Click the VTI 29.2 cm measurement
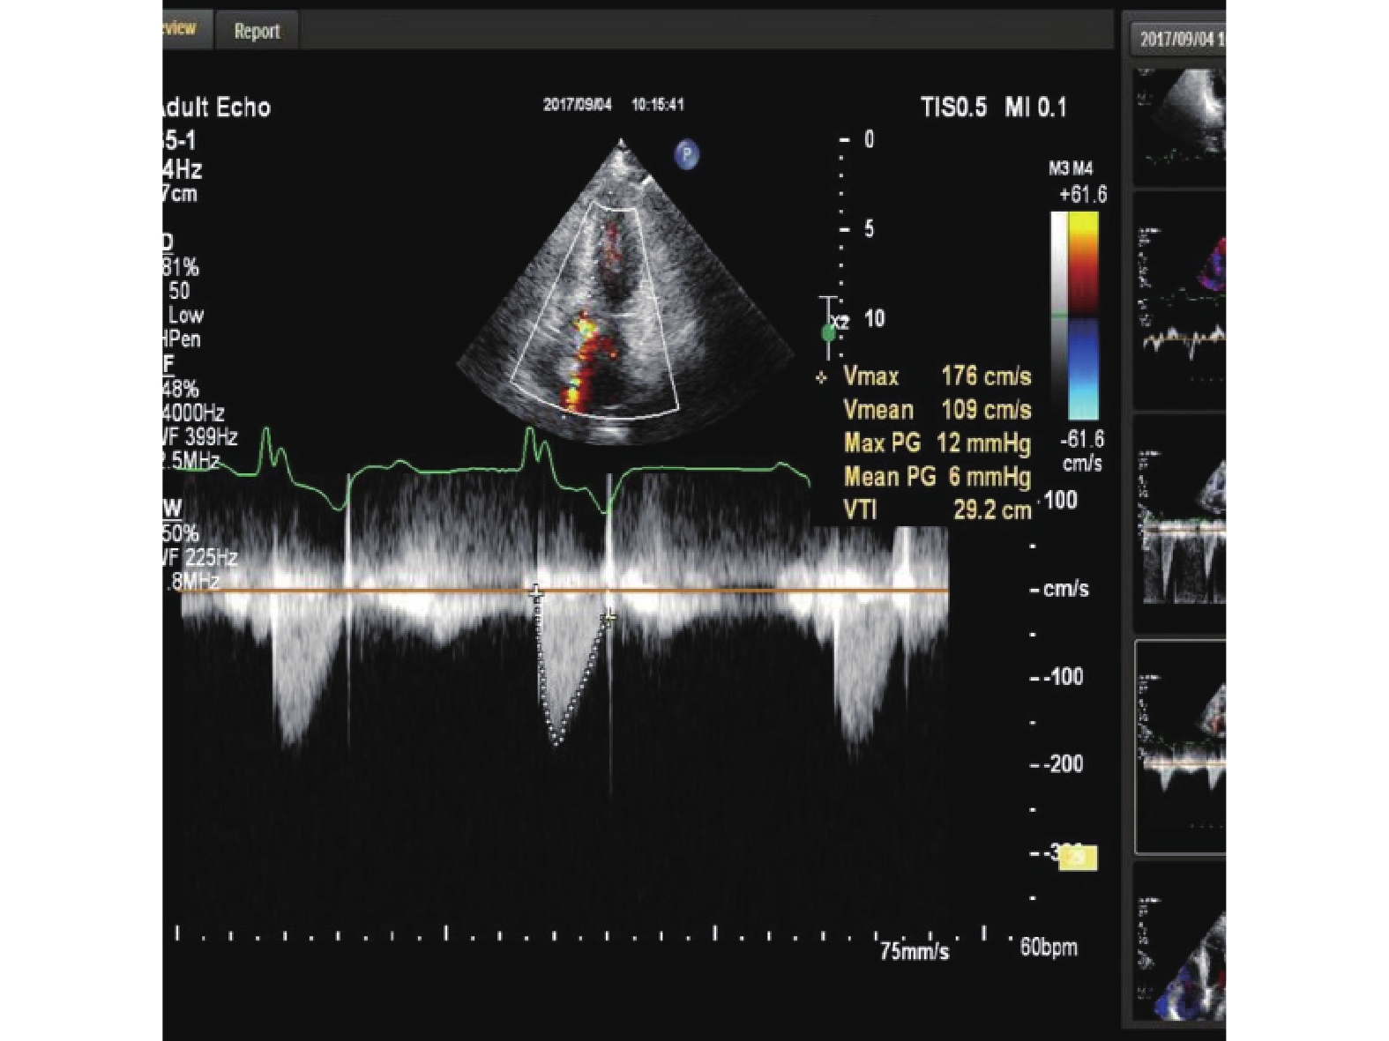The height and width of the screenshot is (1041, 1389). pyautogui.click(x=937, y=509)
